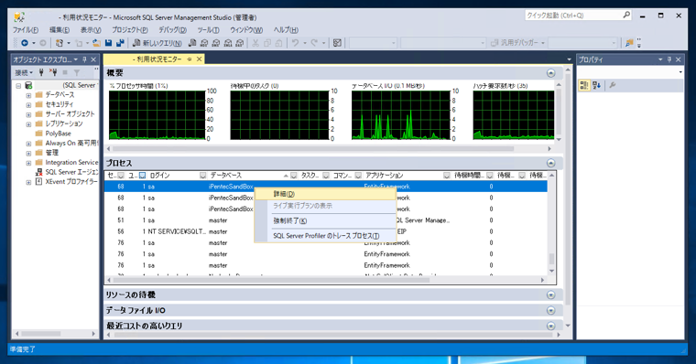Click the Object Explorer filter funnel icon
The image size is (696, 364).
tap(77, 72)
